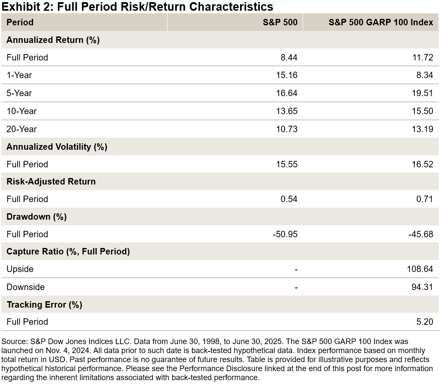This screenshot has width=441, height=384.
Task: Select the 0.54 risk-adjusted return value
Action: [289, 199]
